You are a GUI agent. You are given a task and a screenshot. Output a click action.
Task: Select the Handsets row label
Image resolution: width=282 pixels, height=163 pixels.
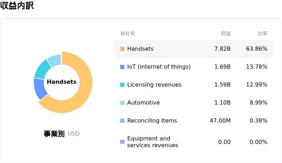(140, 49)
